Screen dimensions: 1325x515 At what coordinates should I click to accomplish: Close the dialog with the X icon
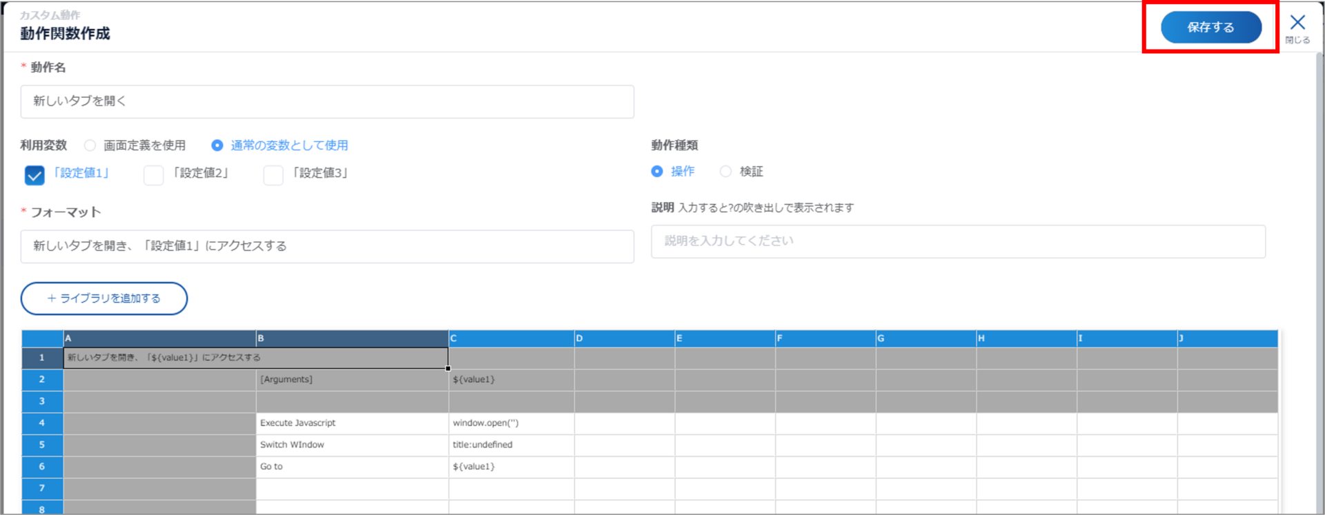click(x=1297, y=23)
